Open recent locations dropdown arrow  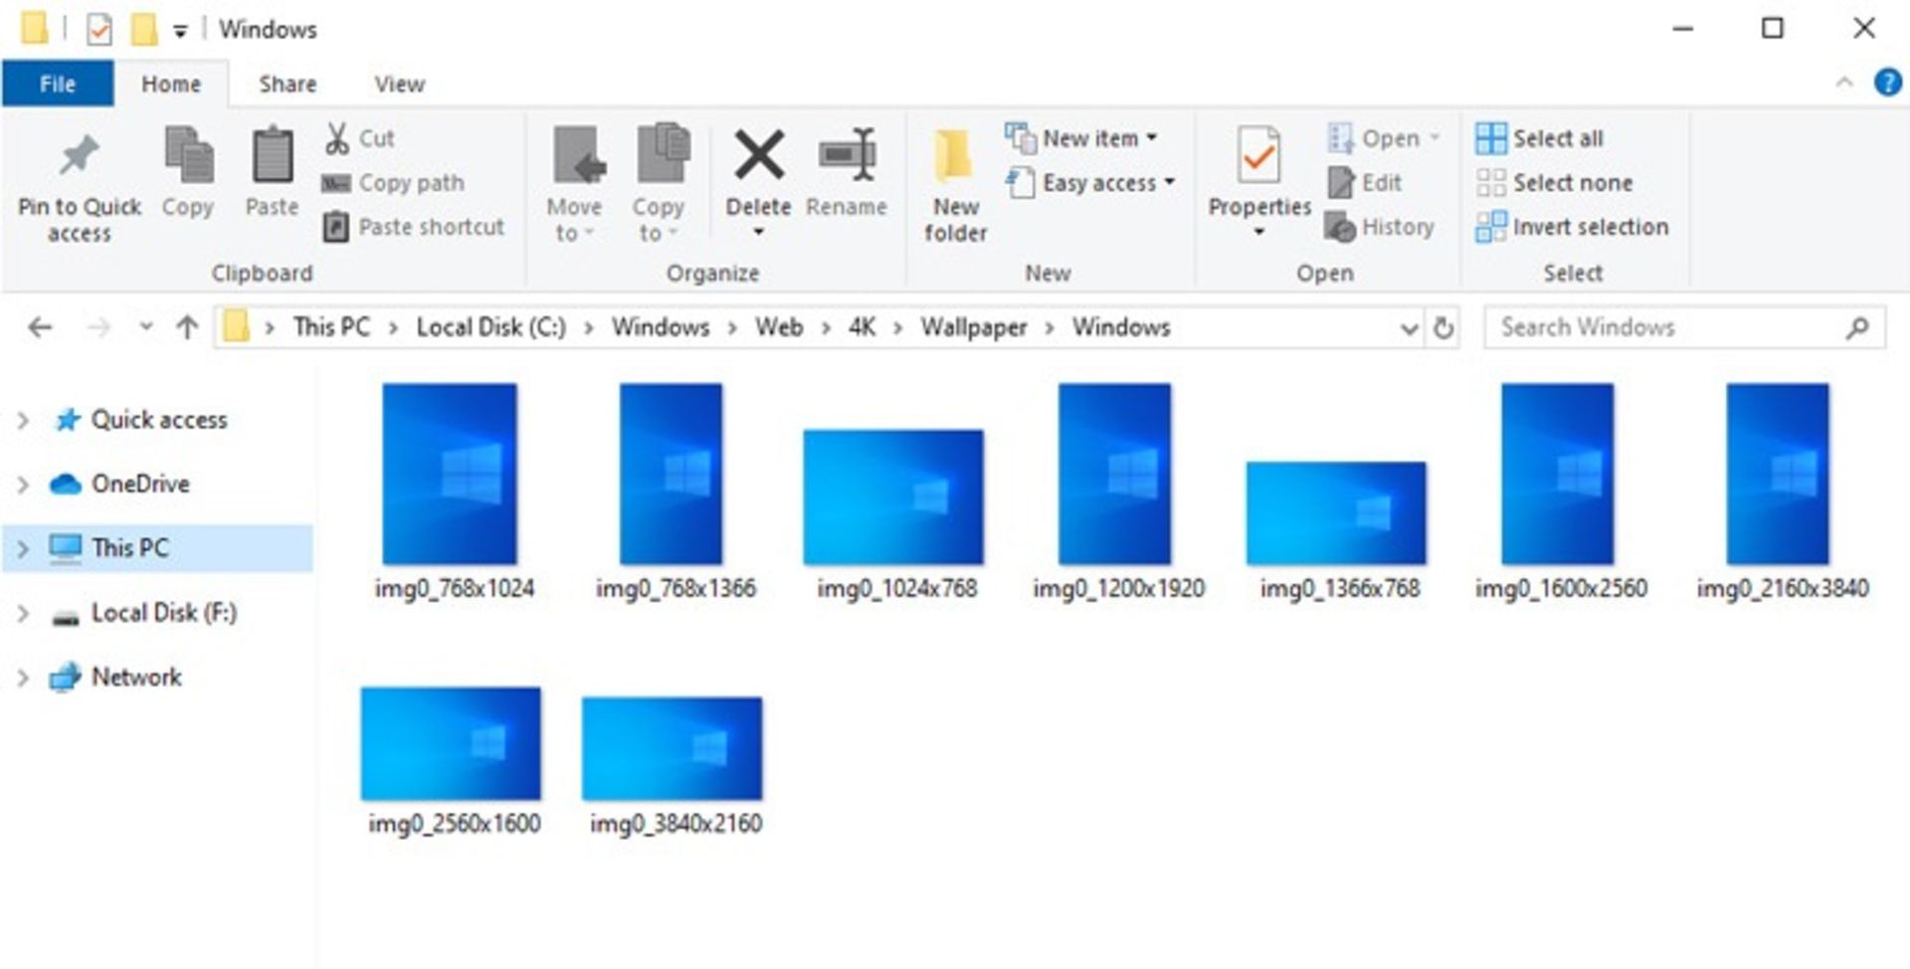146,326
